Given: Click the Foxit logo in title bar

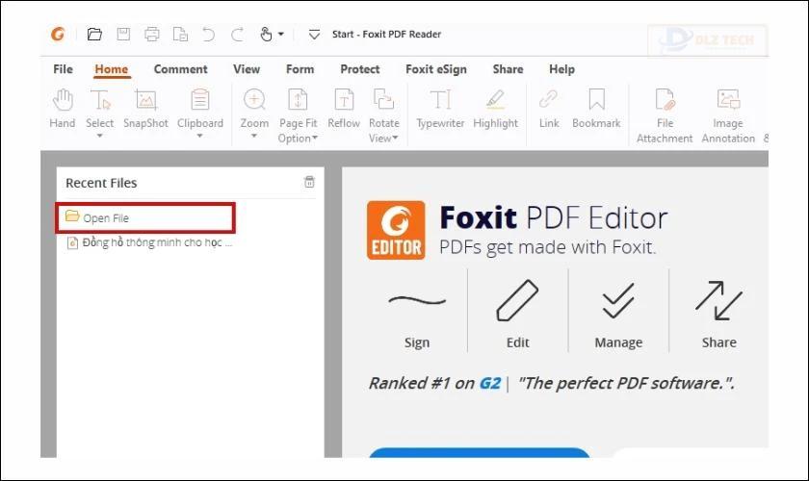Looking at the screenshot, I should [58, 34].
